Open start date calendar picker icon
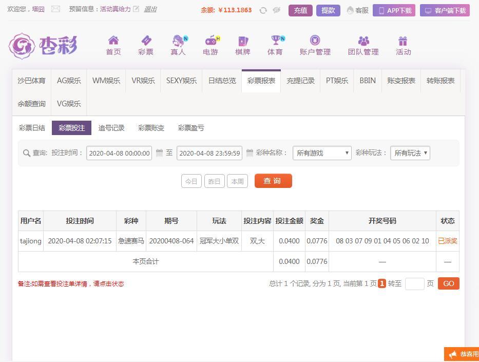Image resolution: width=479 pixels, height=362 pixels. [160, 153]
